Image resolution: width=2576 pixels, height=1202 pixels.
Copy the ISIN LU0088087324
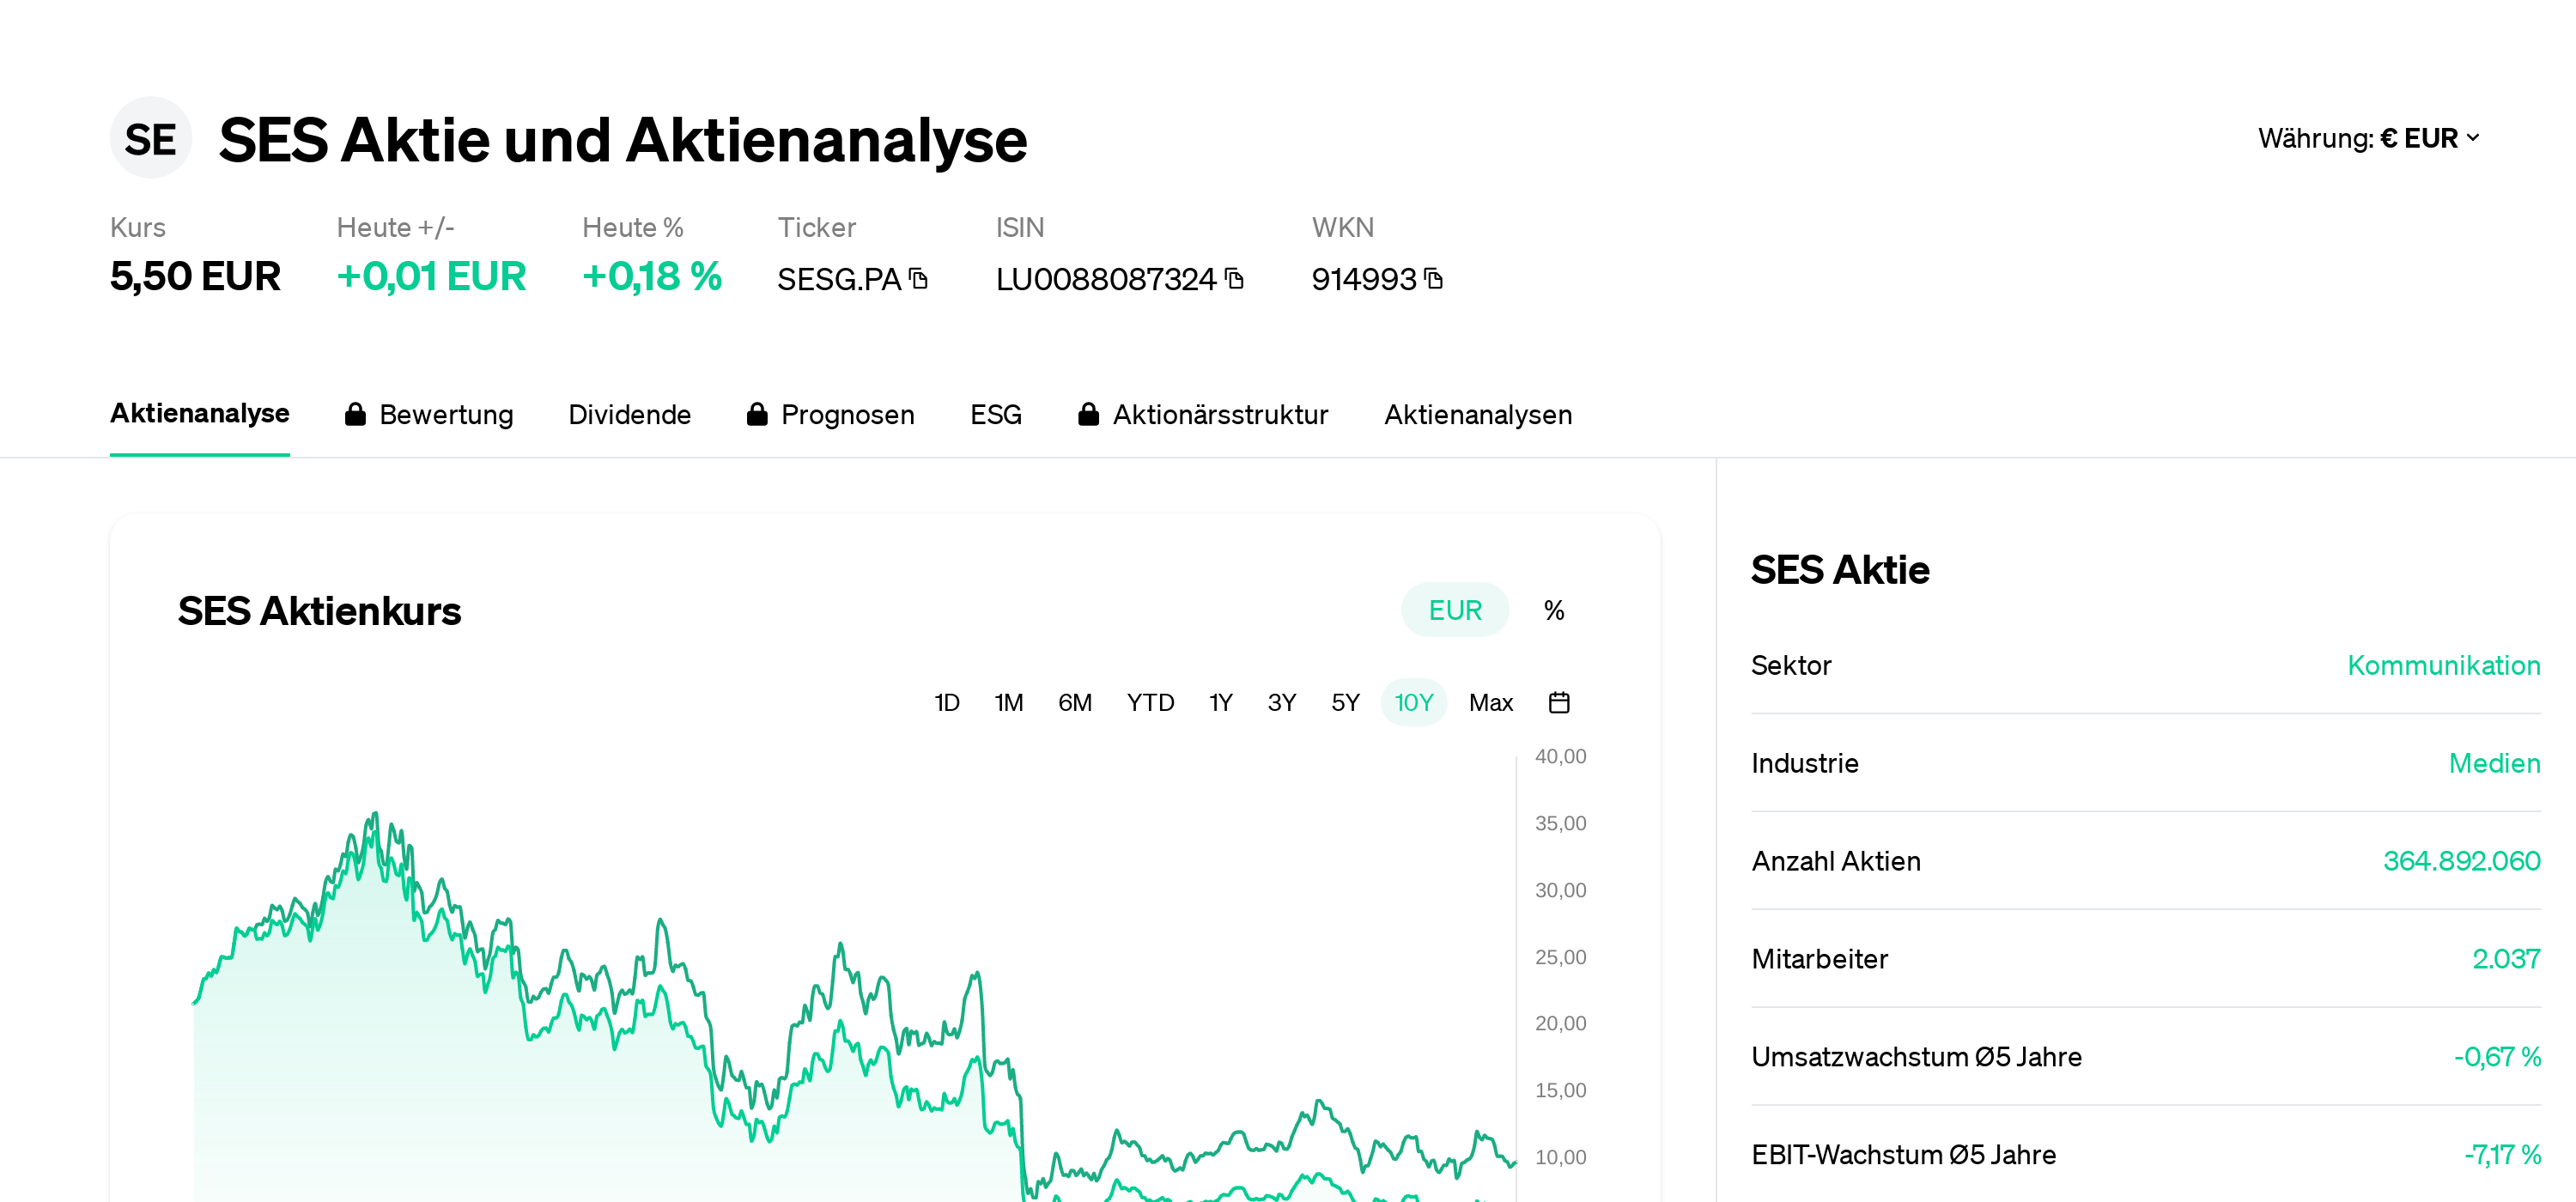coord(1235,279)
